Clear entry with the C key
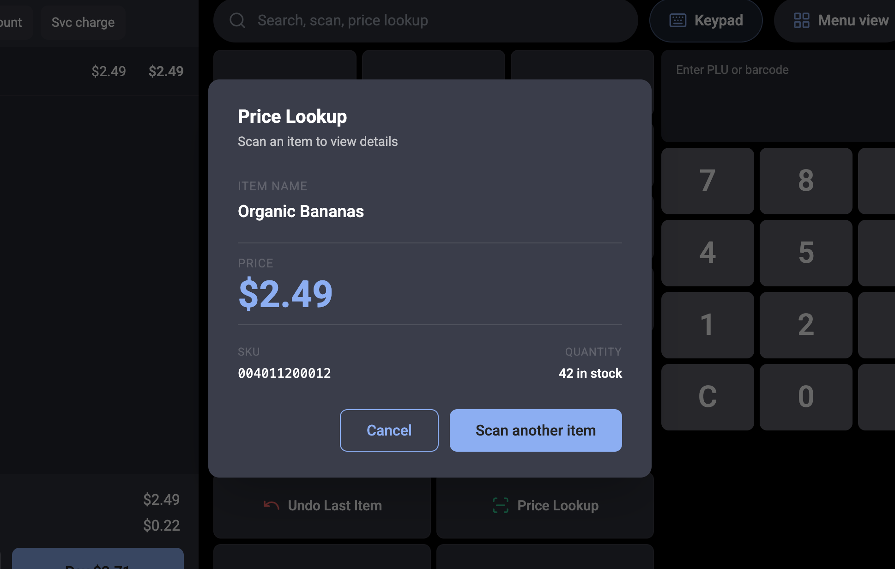Viewport: 895px width, 569px height. click(708, 397)
